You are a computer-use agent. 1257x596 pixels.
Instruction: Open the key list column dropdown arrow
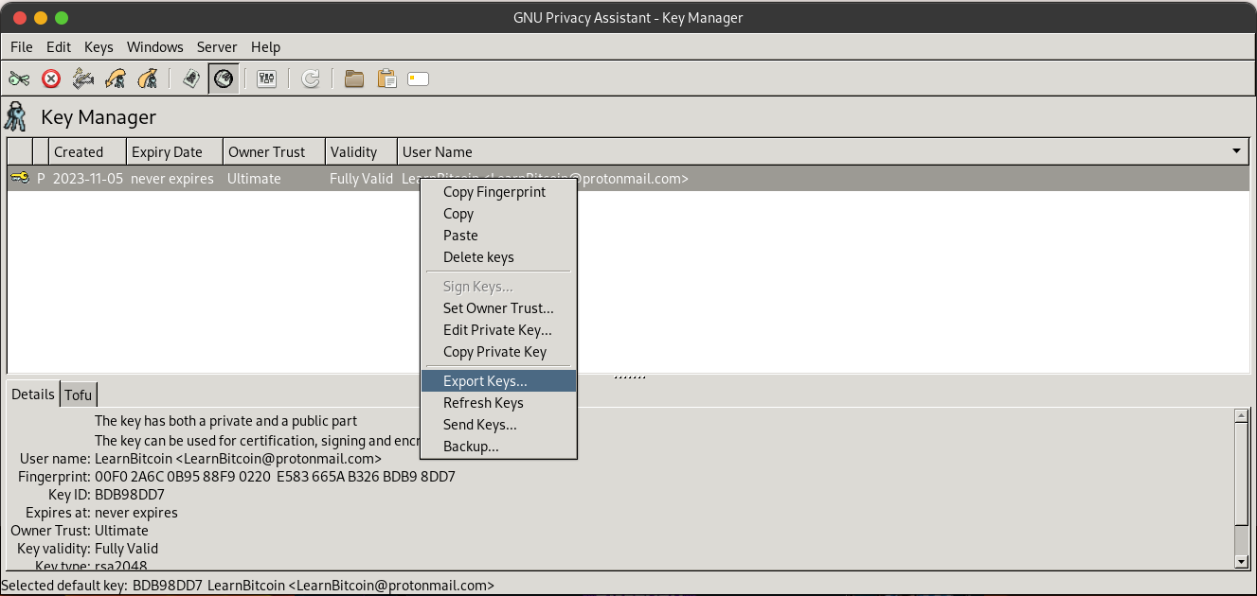[1236, 151]
